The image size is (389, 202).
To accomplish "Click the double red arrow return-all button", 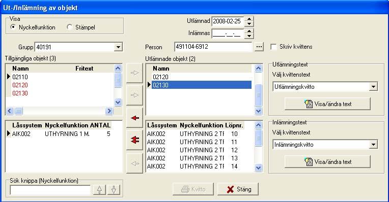I will point(135,140).
